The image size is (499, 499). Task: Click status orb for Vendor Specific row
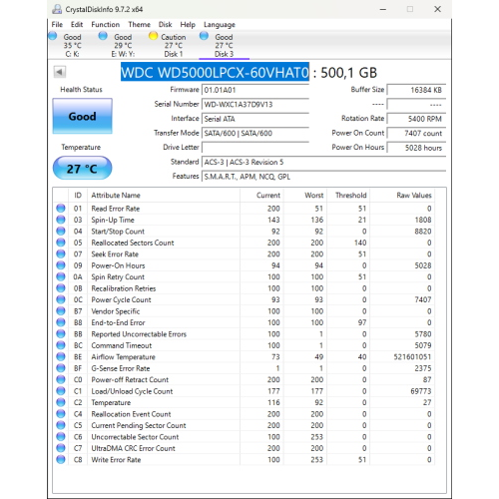(x=61, y=311)
